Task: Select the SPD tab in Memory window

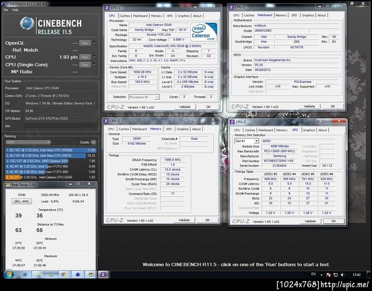Action: (169, 129)
